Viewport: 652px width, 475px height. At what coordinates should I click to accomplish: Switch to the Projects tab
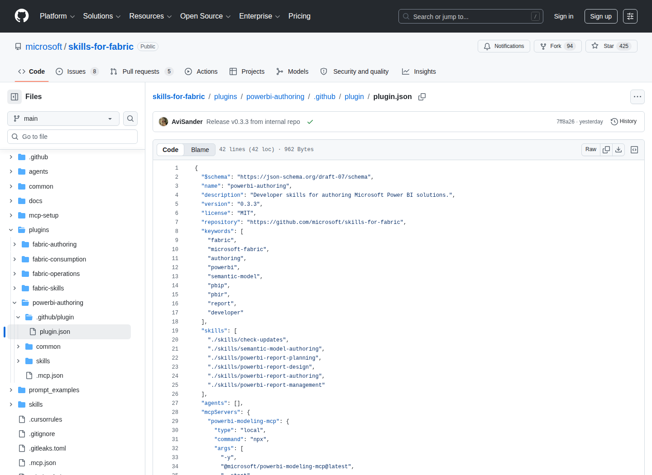(247, 71)
